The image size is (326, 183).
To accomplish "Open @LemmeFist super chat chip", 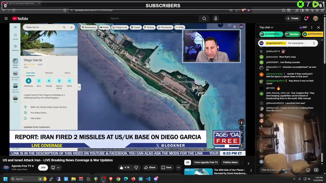I will pos(271,34).
